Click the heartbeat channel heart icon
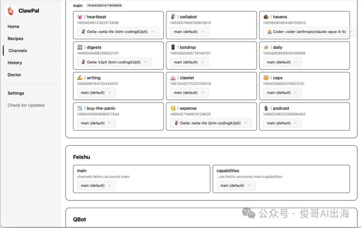Image resolution: width=361 pixels, height=228 pixels. coord(80,17)
